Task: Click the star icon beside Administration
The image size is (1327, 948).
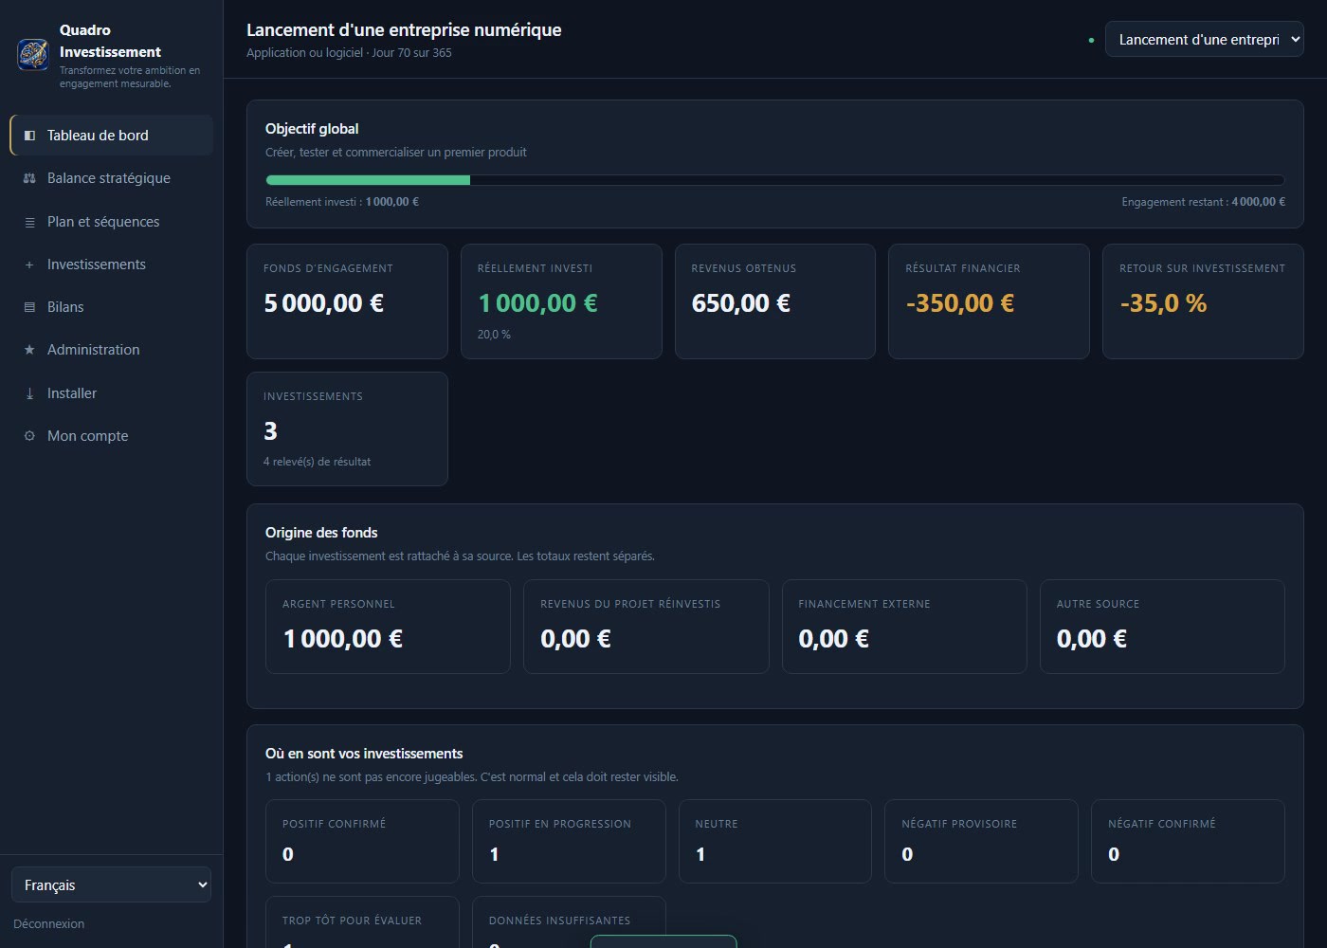Action: pyautogui.click(x=29, y=350)
